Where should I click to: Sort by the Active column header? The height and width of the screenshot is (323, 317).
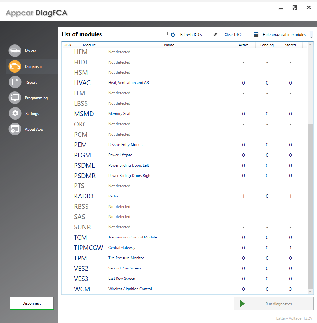point(243,45)
